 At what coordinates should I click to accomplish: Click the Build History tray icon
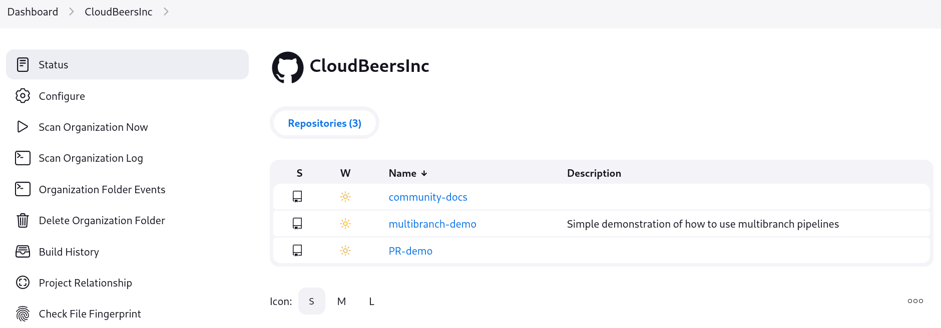click(23, 252)
